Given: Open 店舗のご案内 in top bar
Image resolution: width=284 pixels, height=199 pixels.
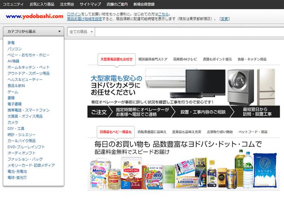Looking at the screenshot, I should coord(117,4).
